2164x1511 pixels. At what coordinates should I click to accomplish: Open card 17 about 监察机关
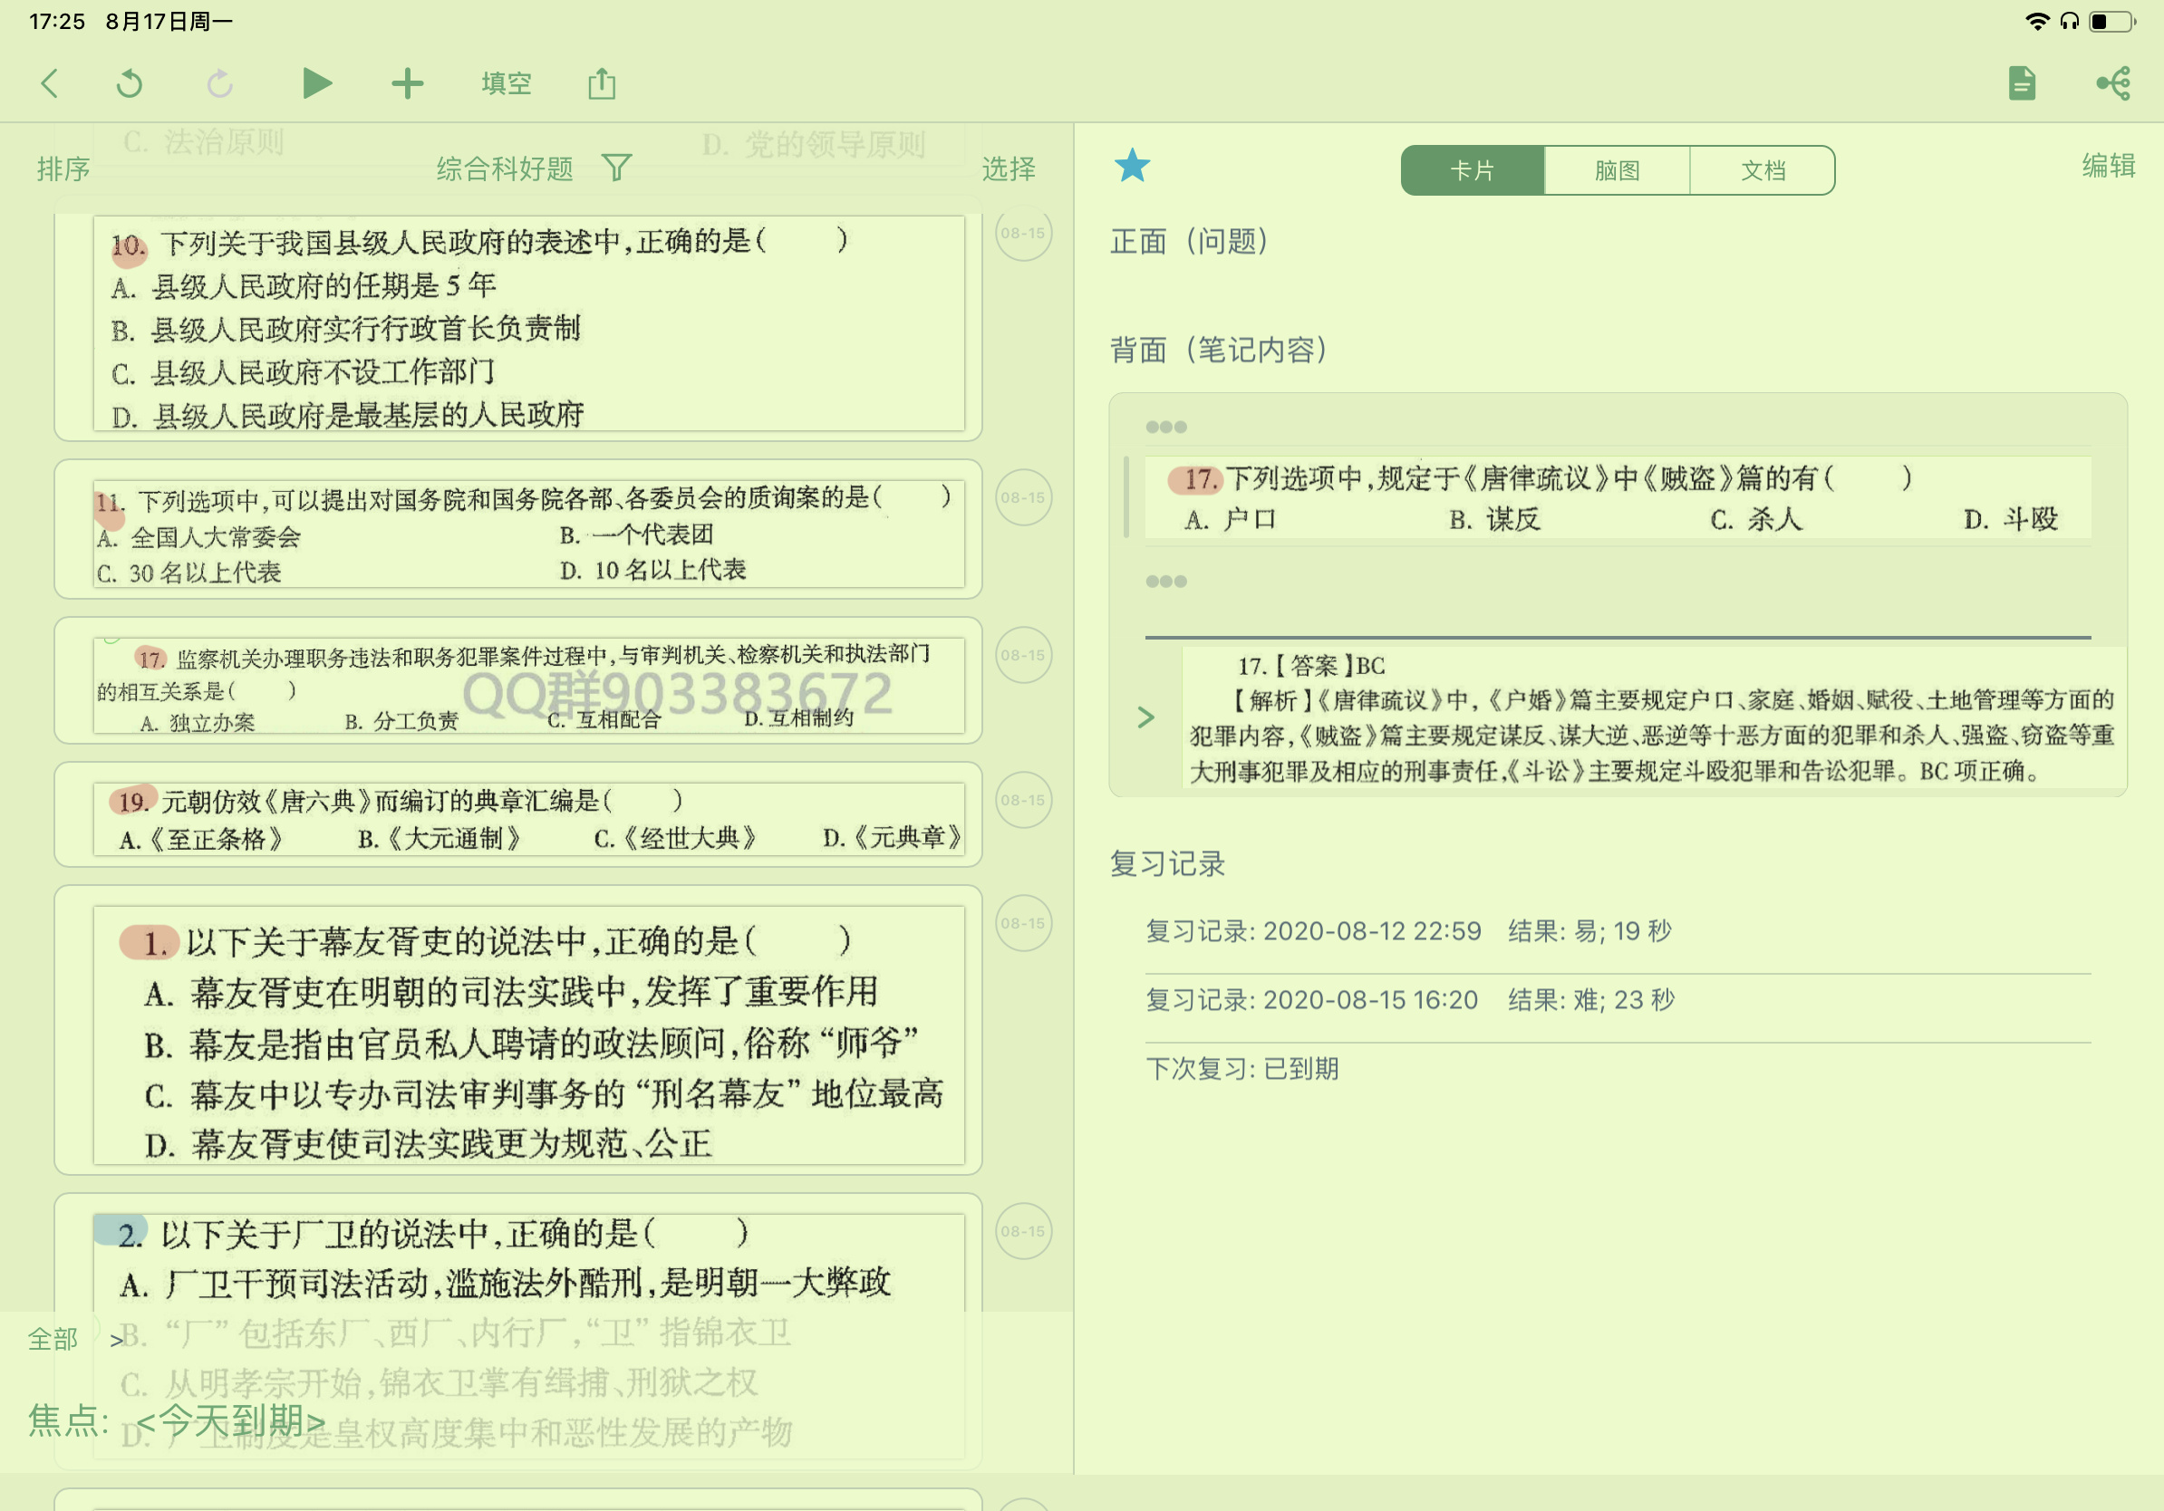point(518,681)
